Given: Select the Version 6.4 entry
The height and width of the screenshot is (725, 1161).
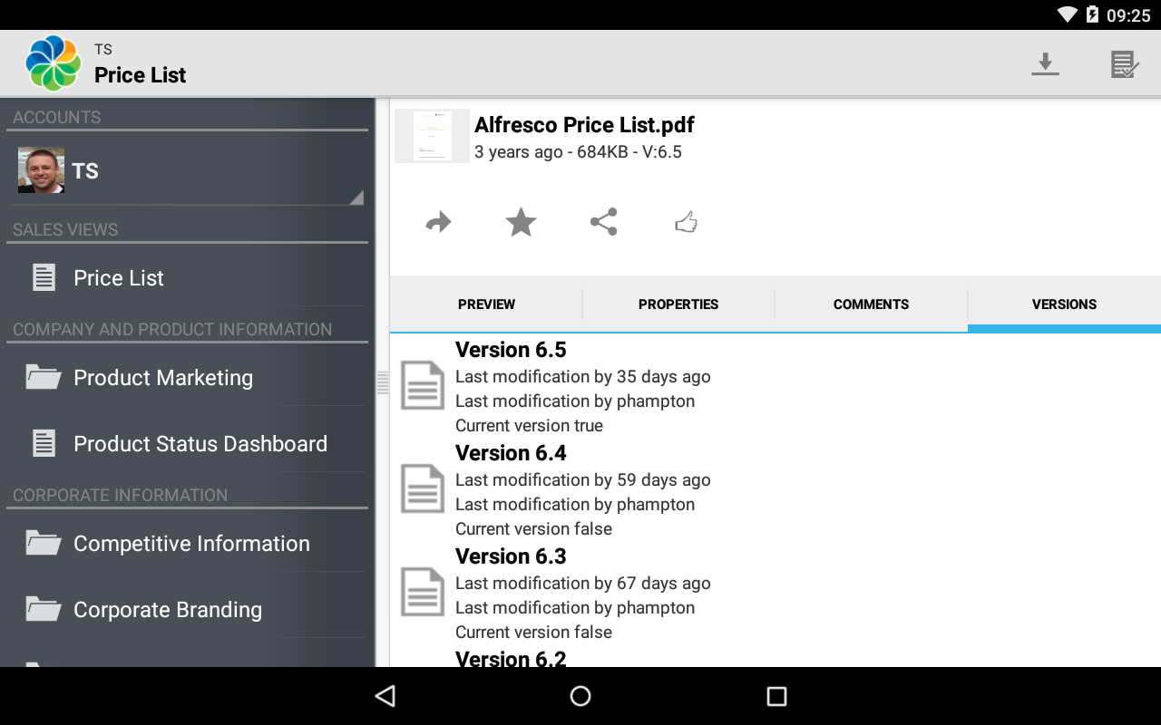Looking at the screenshot, I should tap(776, 489).
